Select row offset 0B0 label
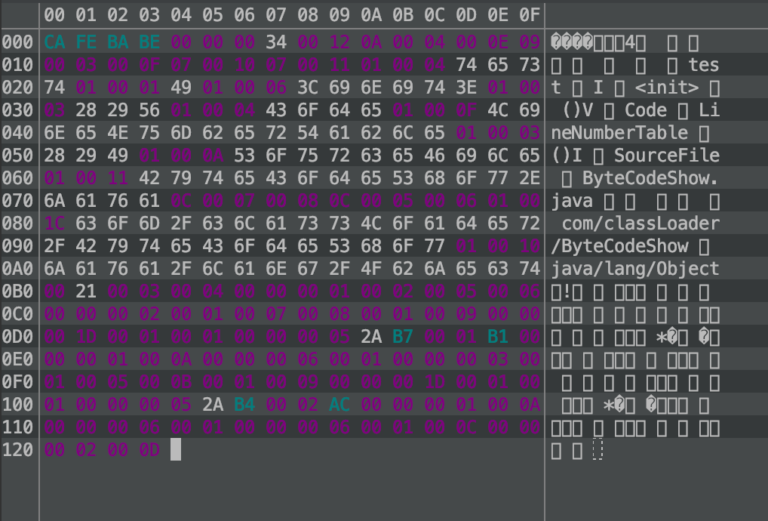 tap(17, 291)
